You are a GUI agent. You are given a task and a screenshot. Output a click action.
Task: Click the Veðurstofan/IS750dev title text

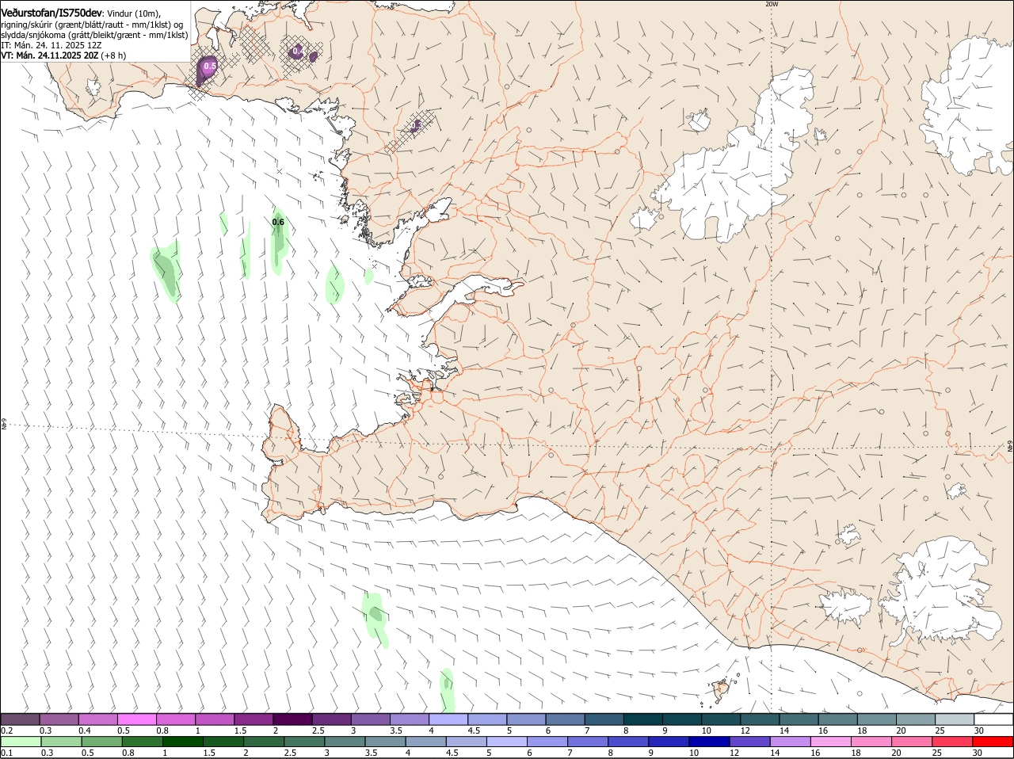tap(51, 13)
